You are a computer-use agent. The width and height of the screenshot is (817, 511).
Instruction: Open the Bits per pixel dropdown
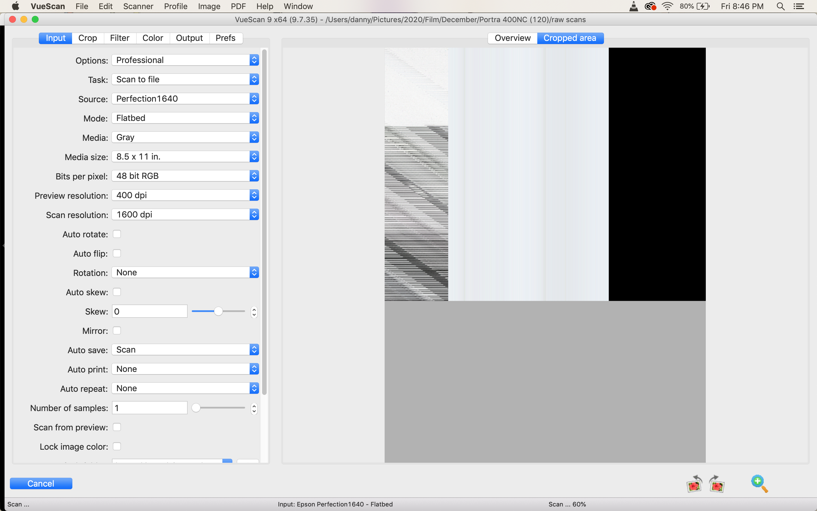[x=185, y=176]
